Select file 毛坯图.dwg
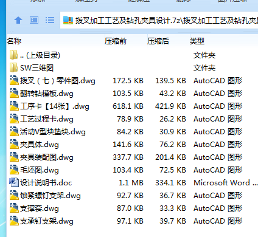This screenshot has height=237, width=258. coord(40,170)
